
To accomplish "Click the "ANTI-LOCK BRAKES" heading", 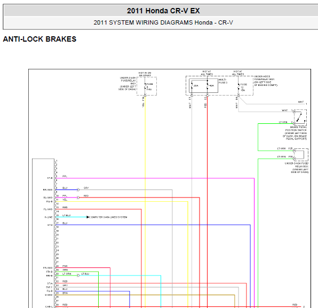I will [x=39, y=39].
